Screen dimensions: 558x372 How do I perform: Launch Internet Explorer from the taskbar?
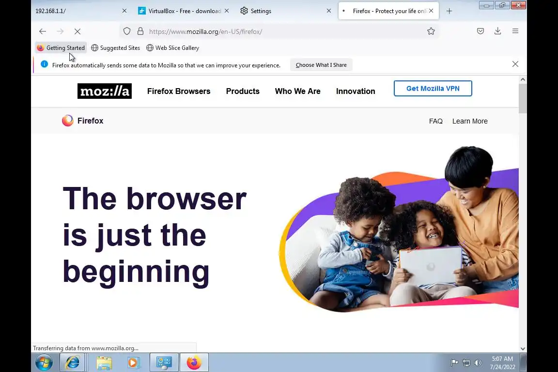pos(73,363)
